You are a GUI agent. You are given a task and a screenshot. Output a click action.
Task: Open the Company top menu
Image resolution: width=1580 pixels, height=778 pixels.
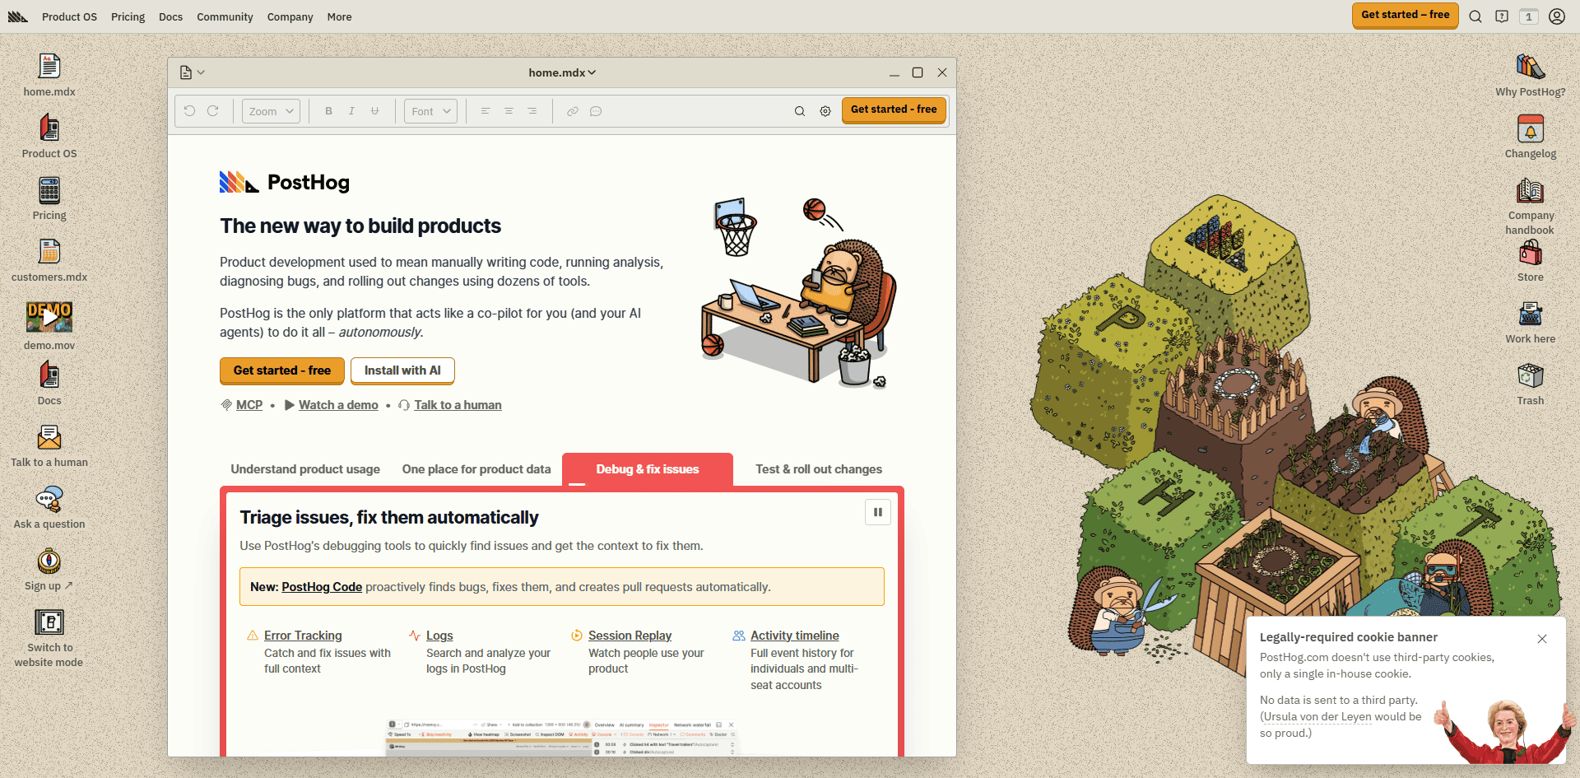(290, 16)
